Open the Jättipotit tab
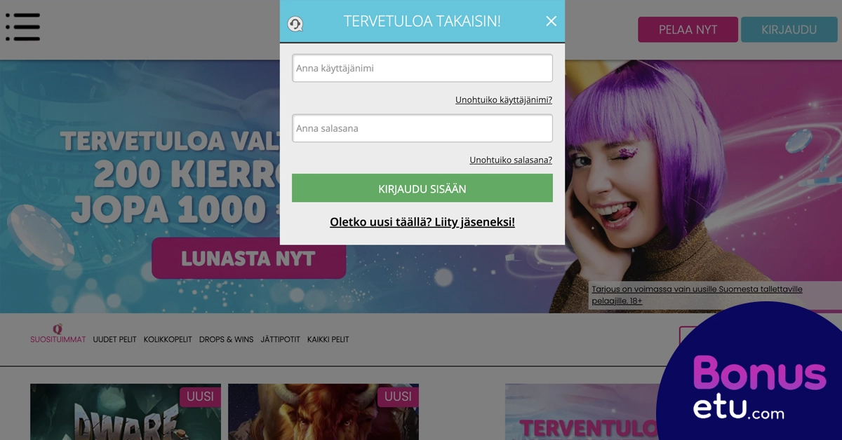Image resolution: width=842 pixels, height=440 pixels. (280, 339)
